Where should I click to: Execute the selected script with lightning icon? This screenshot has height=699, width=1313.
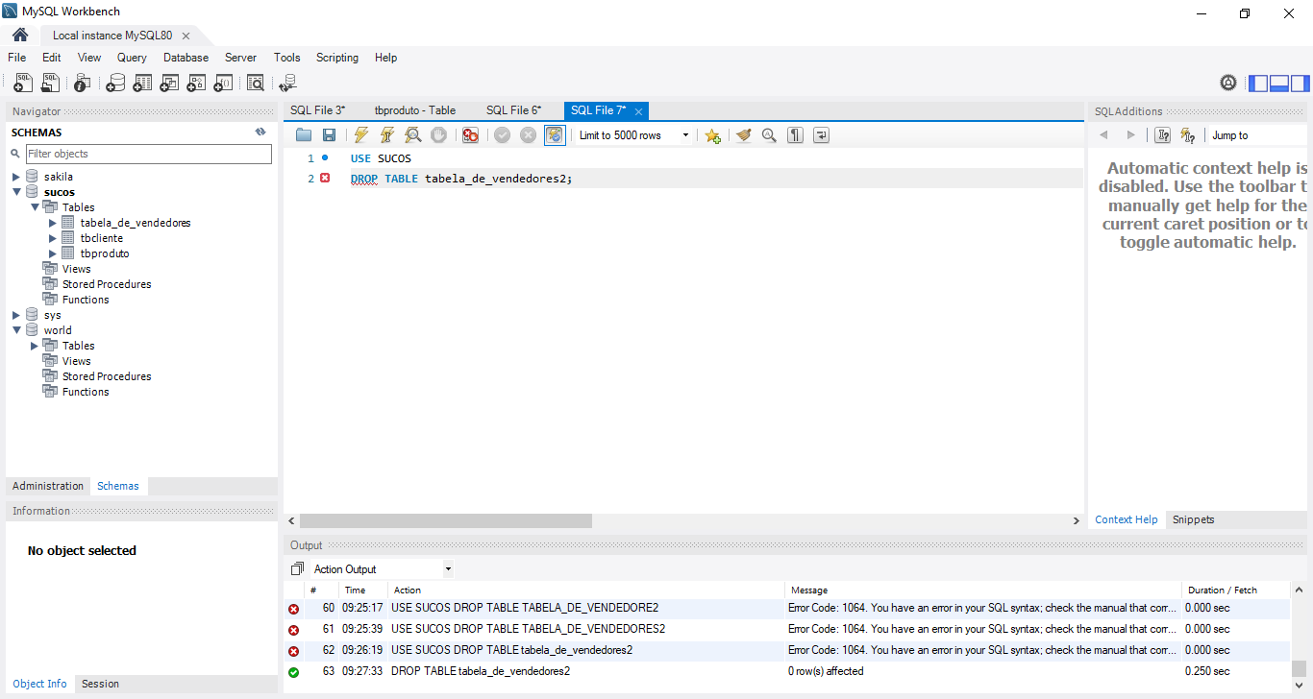pos(361,135)
